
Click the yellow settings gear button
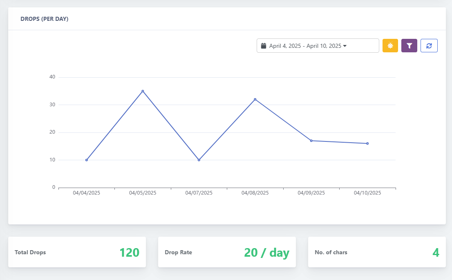[x=390, y=46]
